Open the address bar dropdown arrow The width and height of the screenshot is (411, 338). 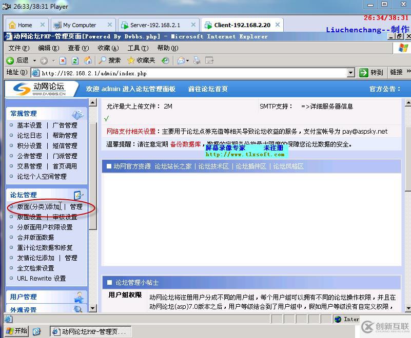point(351,73)
